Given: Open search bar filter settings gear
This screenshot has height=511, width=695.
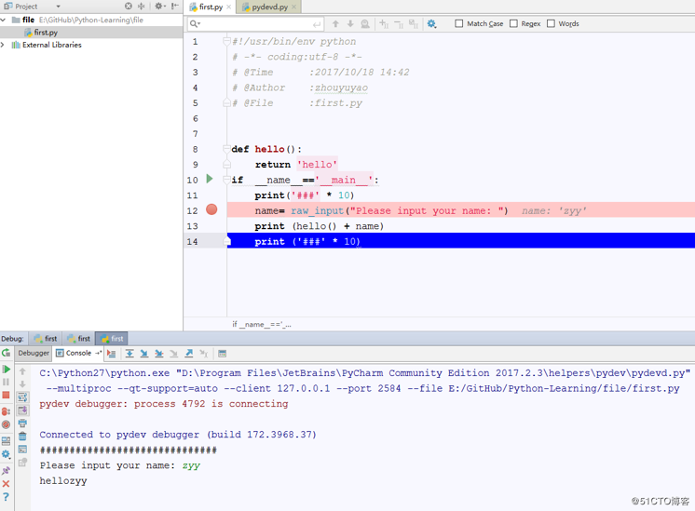Looking at the screenshot, I should tap(431, 24).
